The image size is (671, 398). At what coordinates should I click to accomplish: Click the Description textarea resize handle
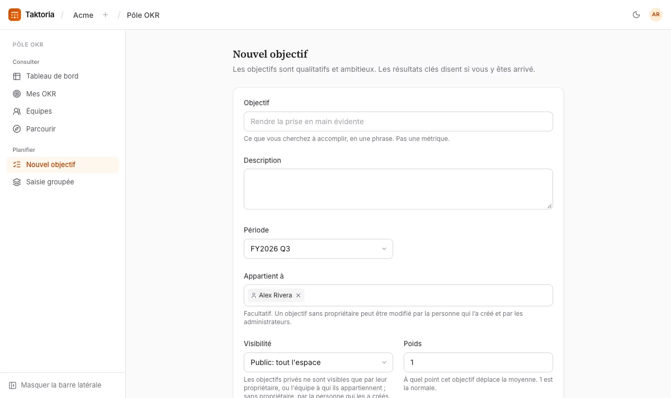[x=549, y=206]
